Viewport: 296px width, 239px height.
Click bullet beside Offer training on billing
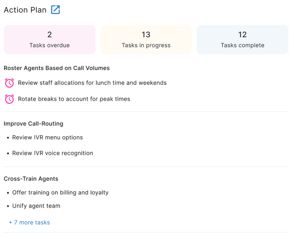8,193
